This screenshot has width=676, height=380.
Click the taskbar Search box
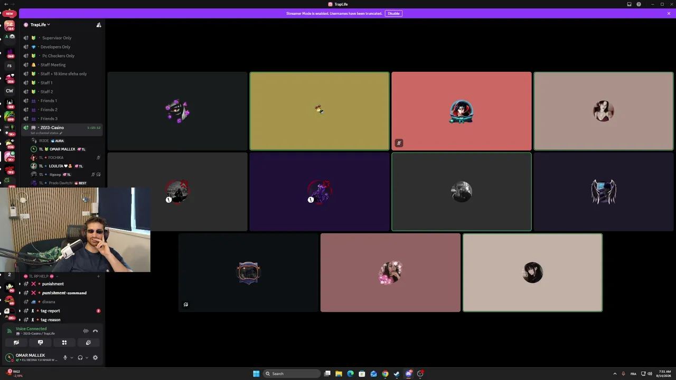(x=292, y=374)
